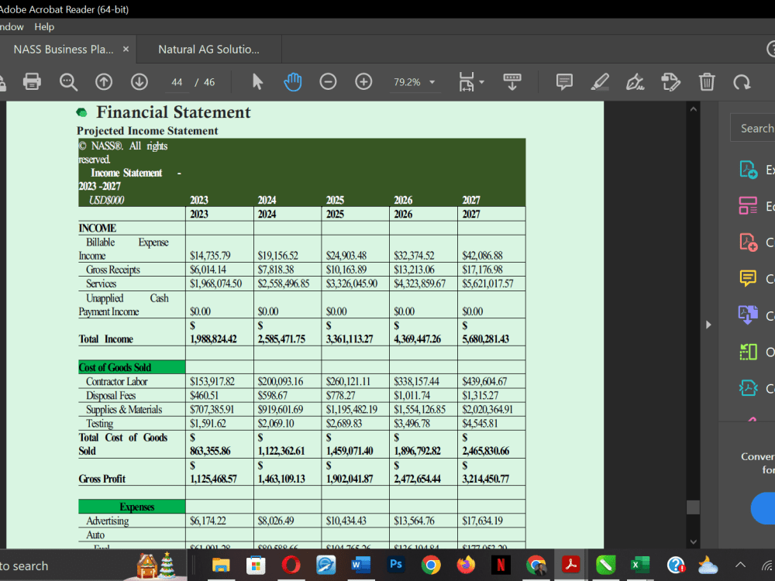Click the 2023 Total Income value 1,988,824.42
Image resolution: width=775 pixels, height=581 pixels.
[214, 339]
